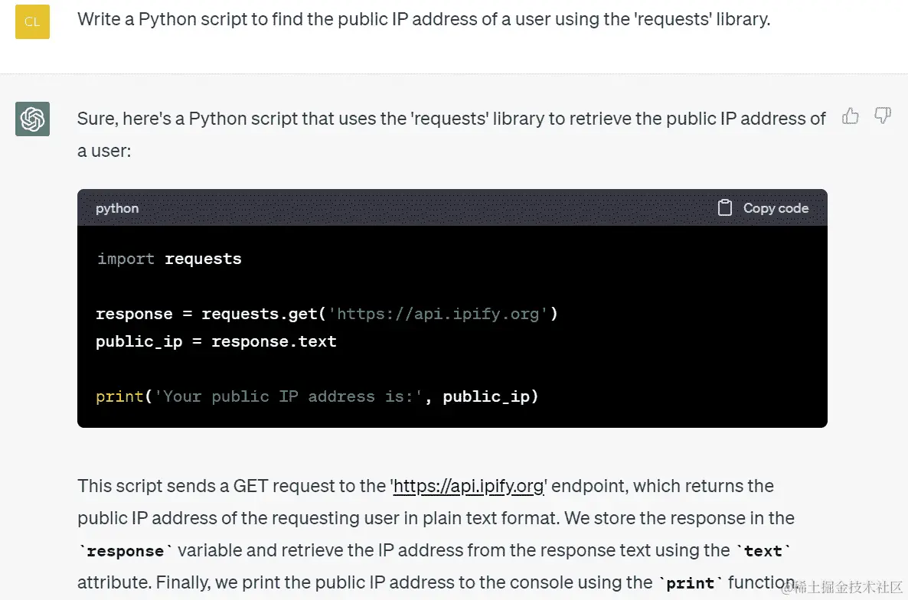This screenshot has width=908, height=600.
Task: Select the public_ip variable in the code
Action: click(x=139, y=341)
